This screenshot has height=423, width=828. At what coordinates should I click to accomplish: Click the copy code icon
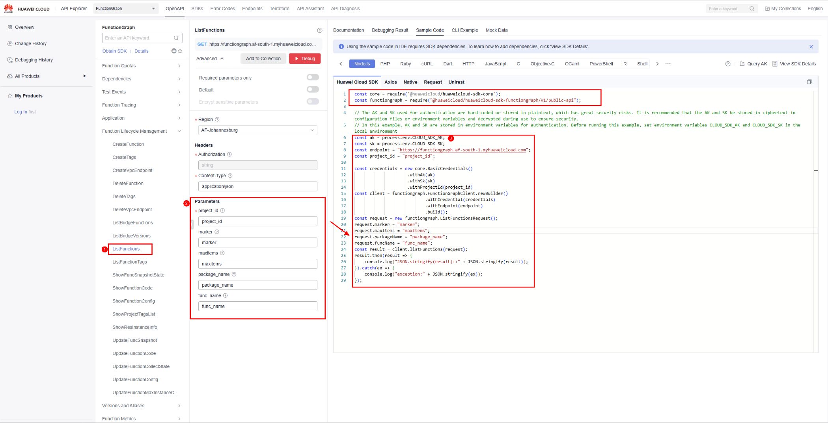pyautogui.click(x=809, y=82)
